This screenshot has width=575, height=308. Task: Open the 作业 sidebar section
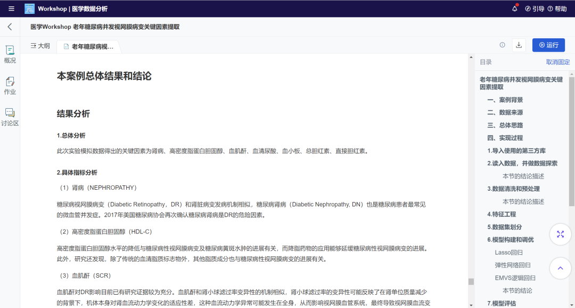(10, 86)
